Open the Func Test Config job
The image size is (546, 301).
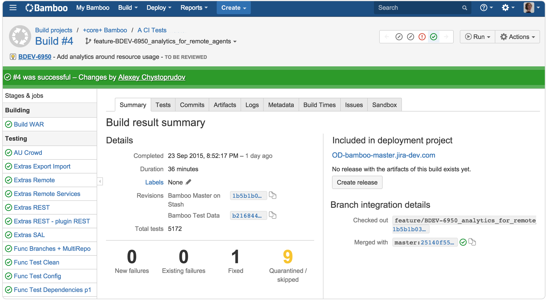click(37, 276)
